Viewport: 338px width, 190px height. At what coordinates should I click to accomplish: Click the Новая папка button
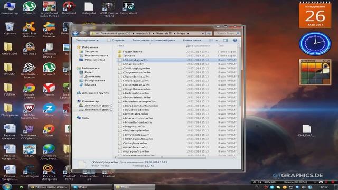[192, 40]
